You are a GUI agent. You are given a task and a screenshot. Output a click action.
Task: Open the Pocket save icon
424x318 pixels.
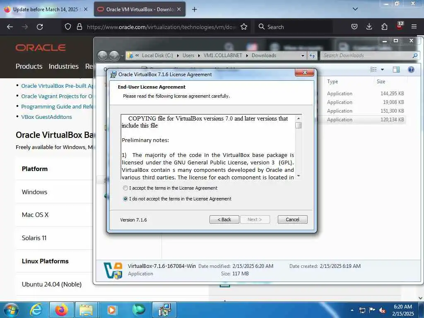click(354, 27)
